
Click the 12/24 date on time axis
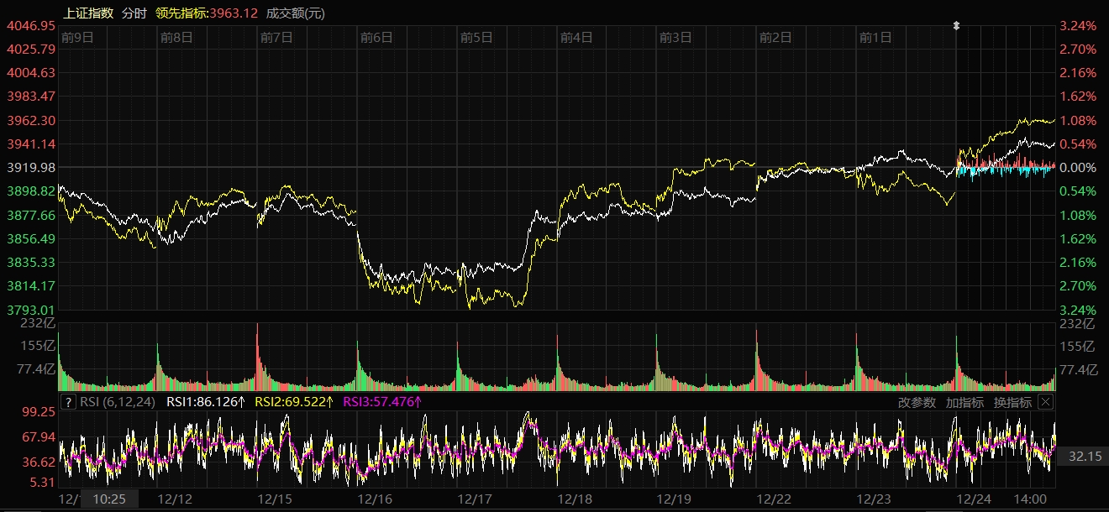[x=975, y=499]
